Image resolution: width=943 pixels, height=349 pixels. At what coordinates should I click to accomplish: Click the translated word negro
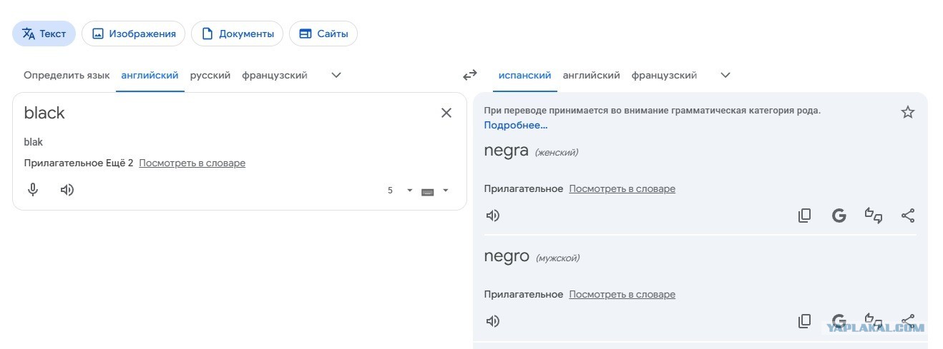point(507,256)
